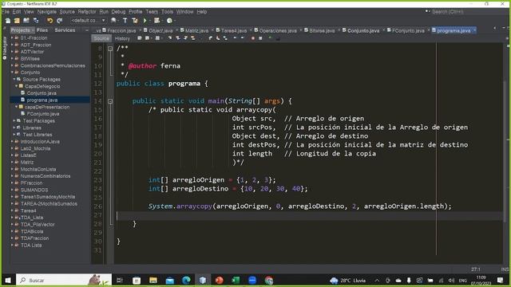This screenshot has width=511, height=287.
Task: Collapse the class Javadoc comment fold marker
Action: tap(110, 49)
